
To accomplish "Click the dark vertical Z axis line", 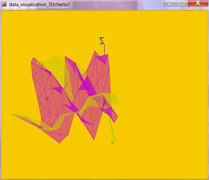I will (104, 50).
